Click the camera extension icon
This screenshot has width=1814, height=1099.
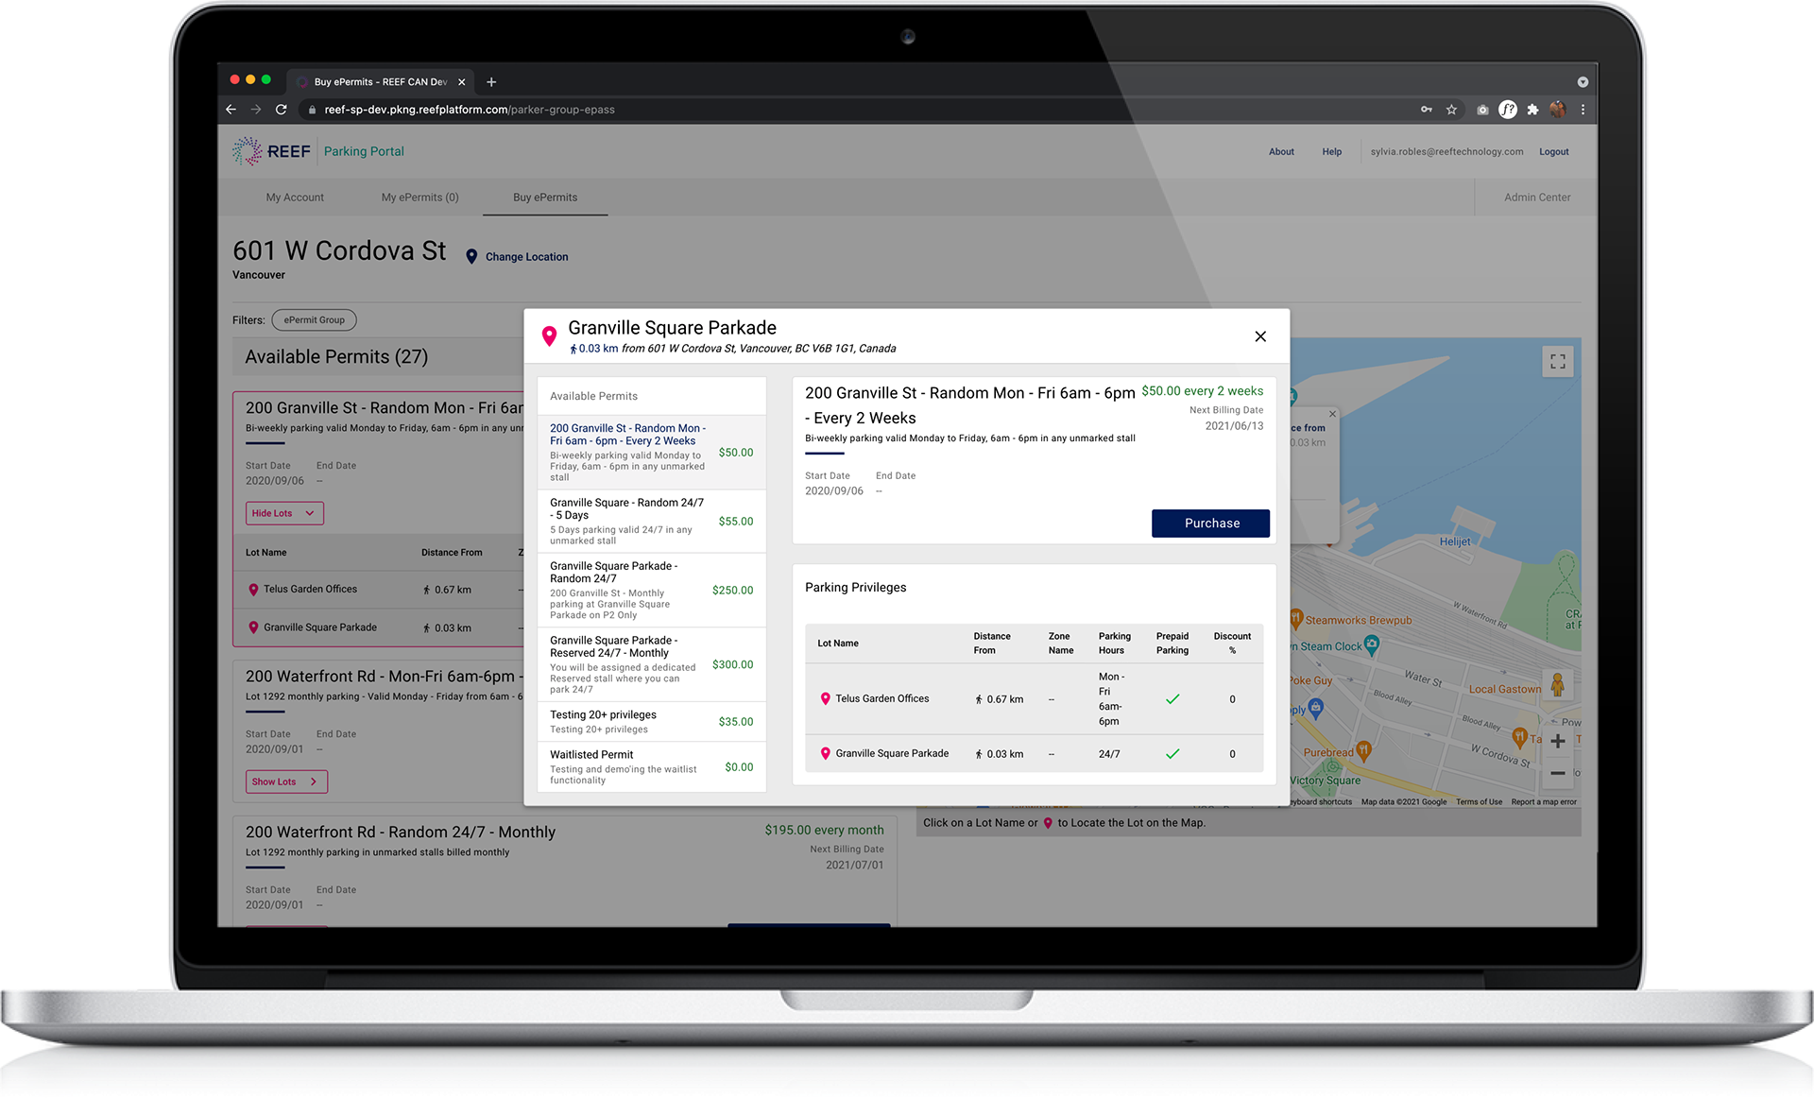point(1482,110)
